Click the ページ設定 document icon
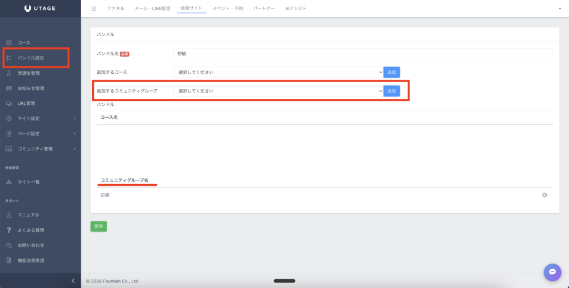Image resolution: width=569 pixels, height=288 pixels. pos(9,134)
